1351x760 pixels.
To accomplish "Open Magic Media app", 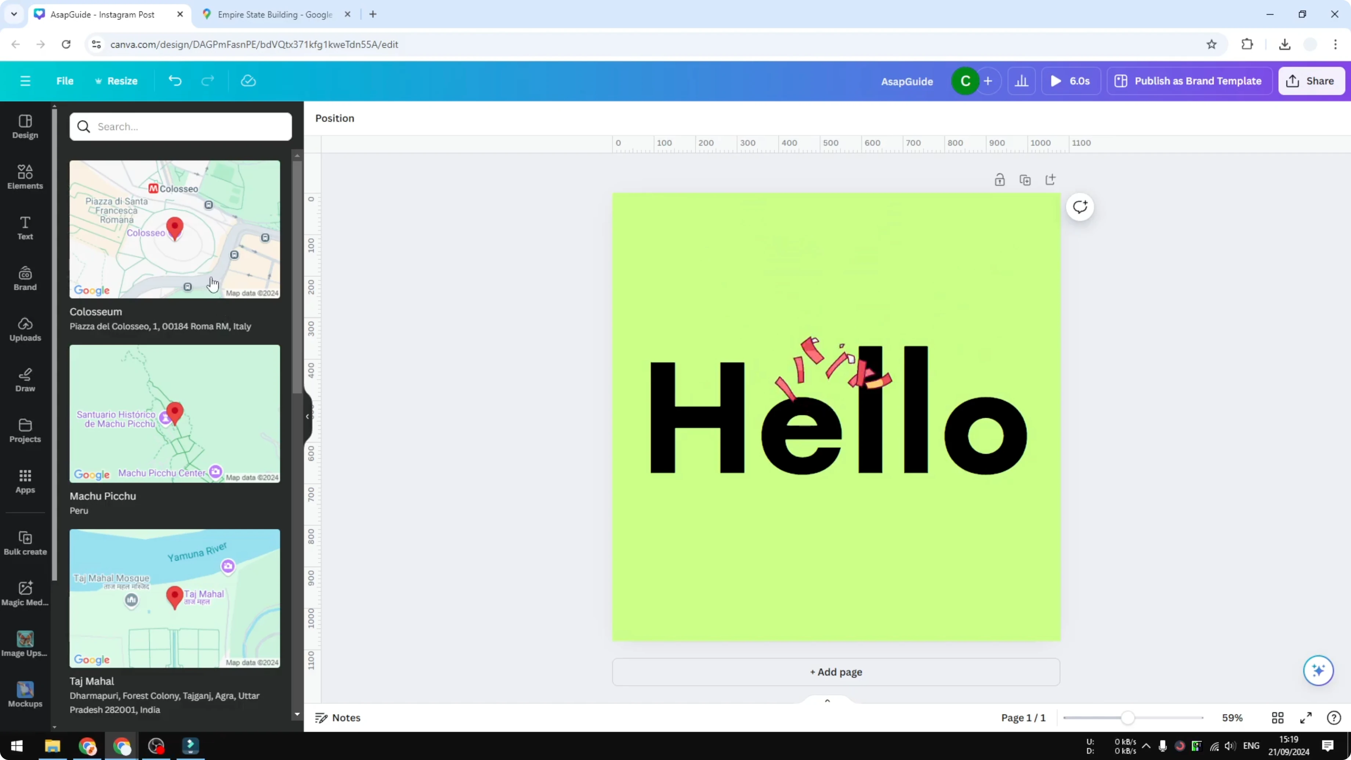I will pyautogui.click(x=25, y=594).
